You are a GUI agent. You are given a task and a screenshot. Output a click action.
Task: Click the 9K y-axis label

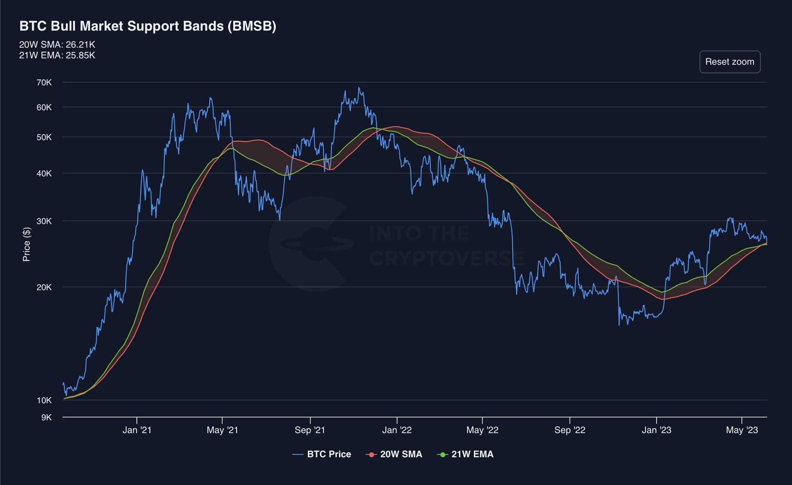46,417
